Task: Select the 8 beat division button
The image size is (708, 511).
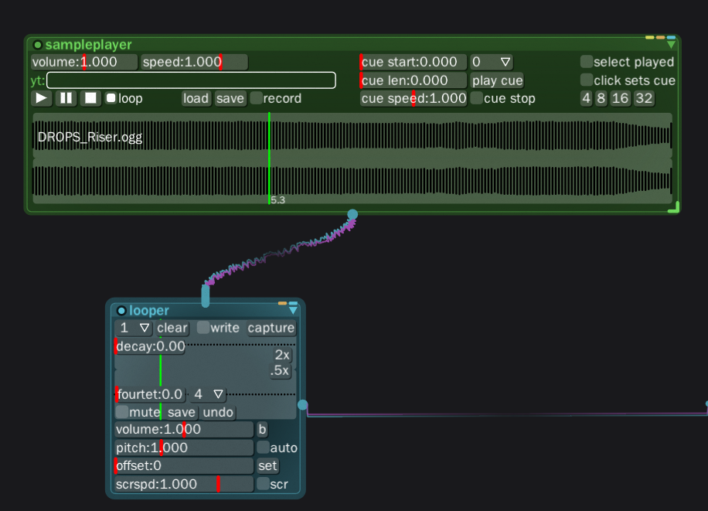Action: [x=603, y=98]
